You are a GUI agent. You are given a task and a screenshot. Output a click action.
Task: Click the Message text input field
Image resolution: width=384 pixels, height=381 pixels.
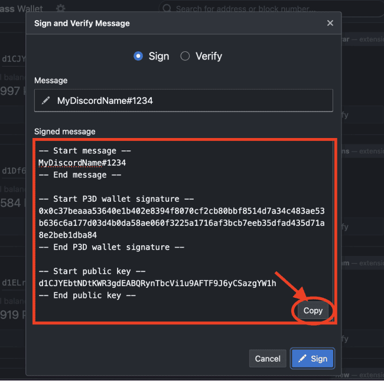point(189,101)
